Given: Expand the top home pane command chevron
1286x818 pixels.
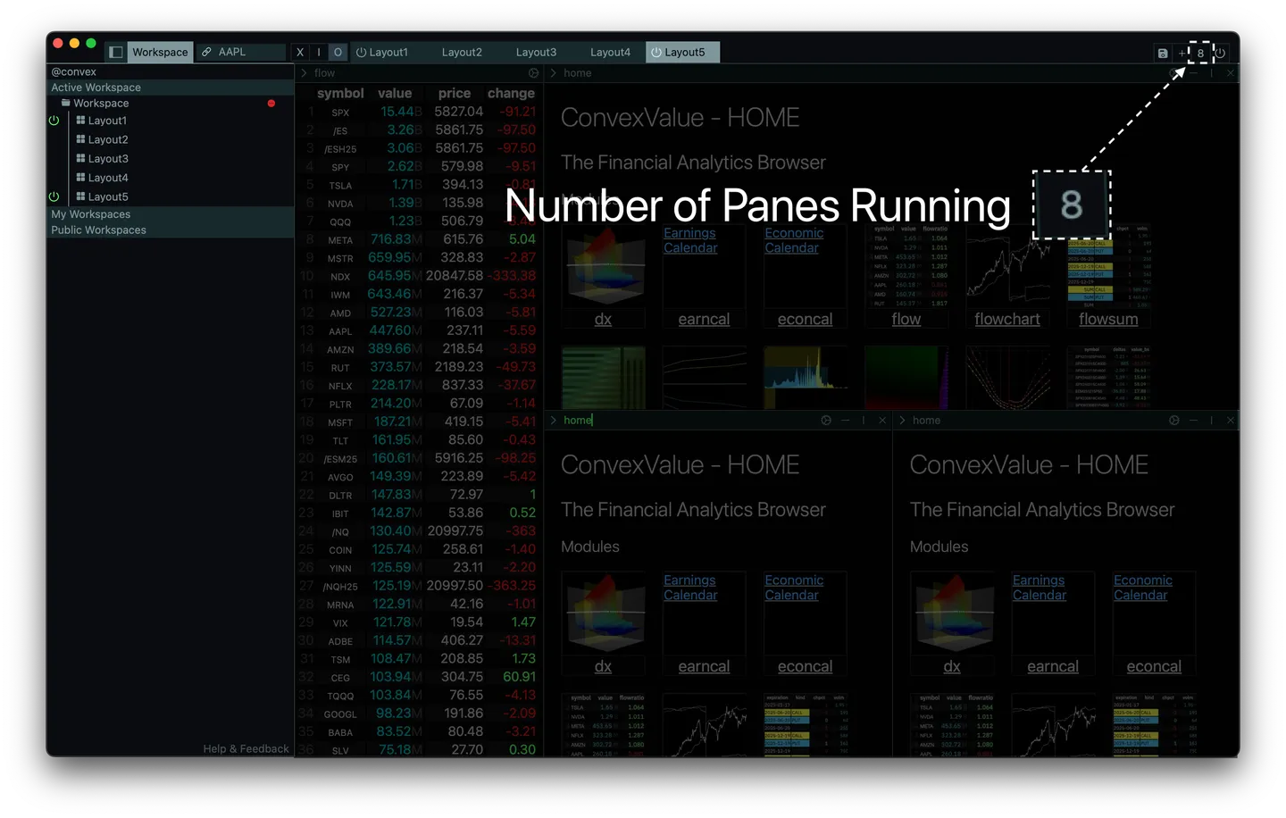Looking at the screenshot, I should pos(554,73).
